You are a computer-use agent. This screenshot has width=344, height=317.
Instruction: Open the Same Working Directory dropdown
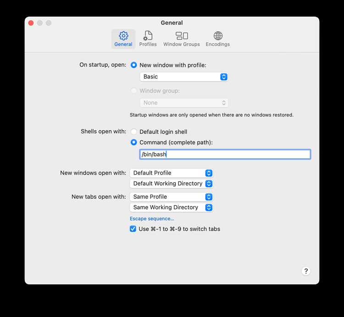172,207
